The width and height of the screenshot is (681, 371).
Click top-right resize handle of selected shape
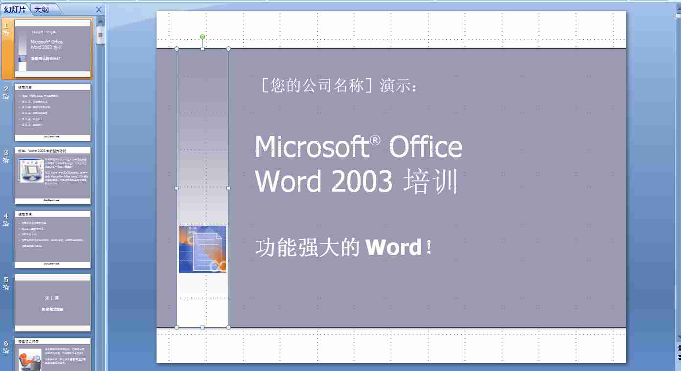coord(228,48)
